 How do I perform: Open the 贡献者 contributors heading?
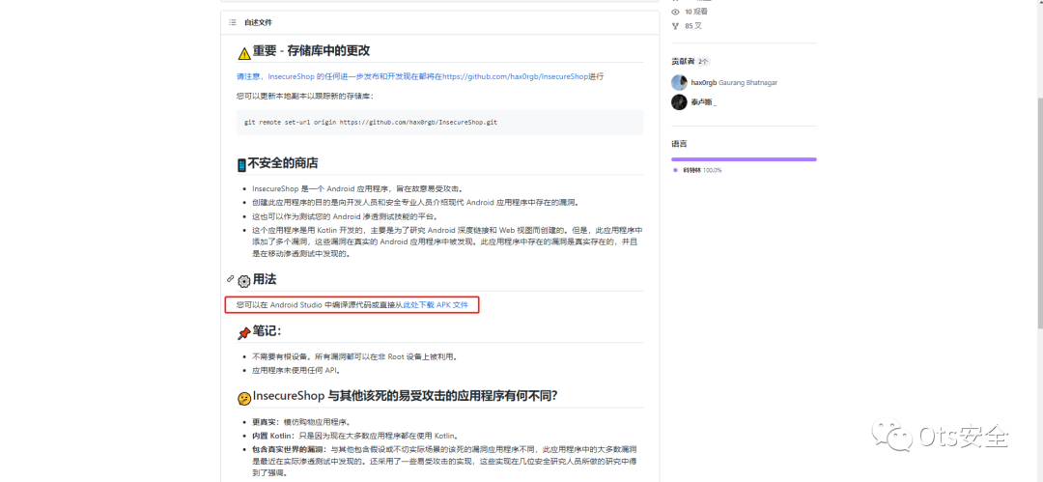[683, 61]
